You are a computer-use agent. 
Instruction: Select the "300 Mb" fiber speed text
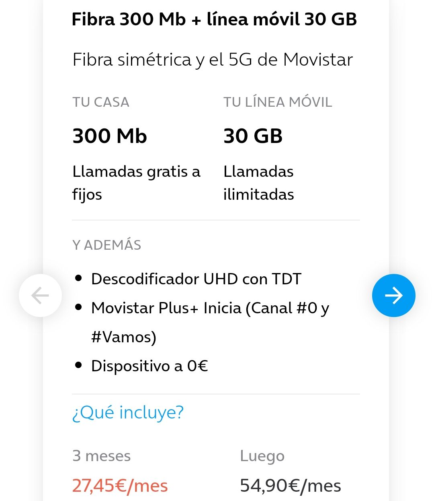click(x=110, y=136)
